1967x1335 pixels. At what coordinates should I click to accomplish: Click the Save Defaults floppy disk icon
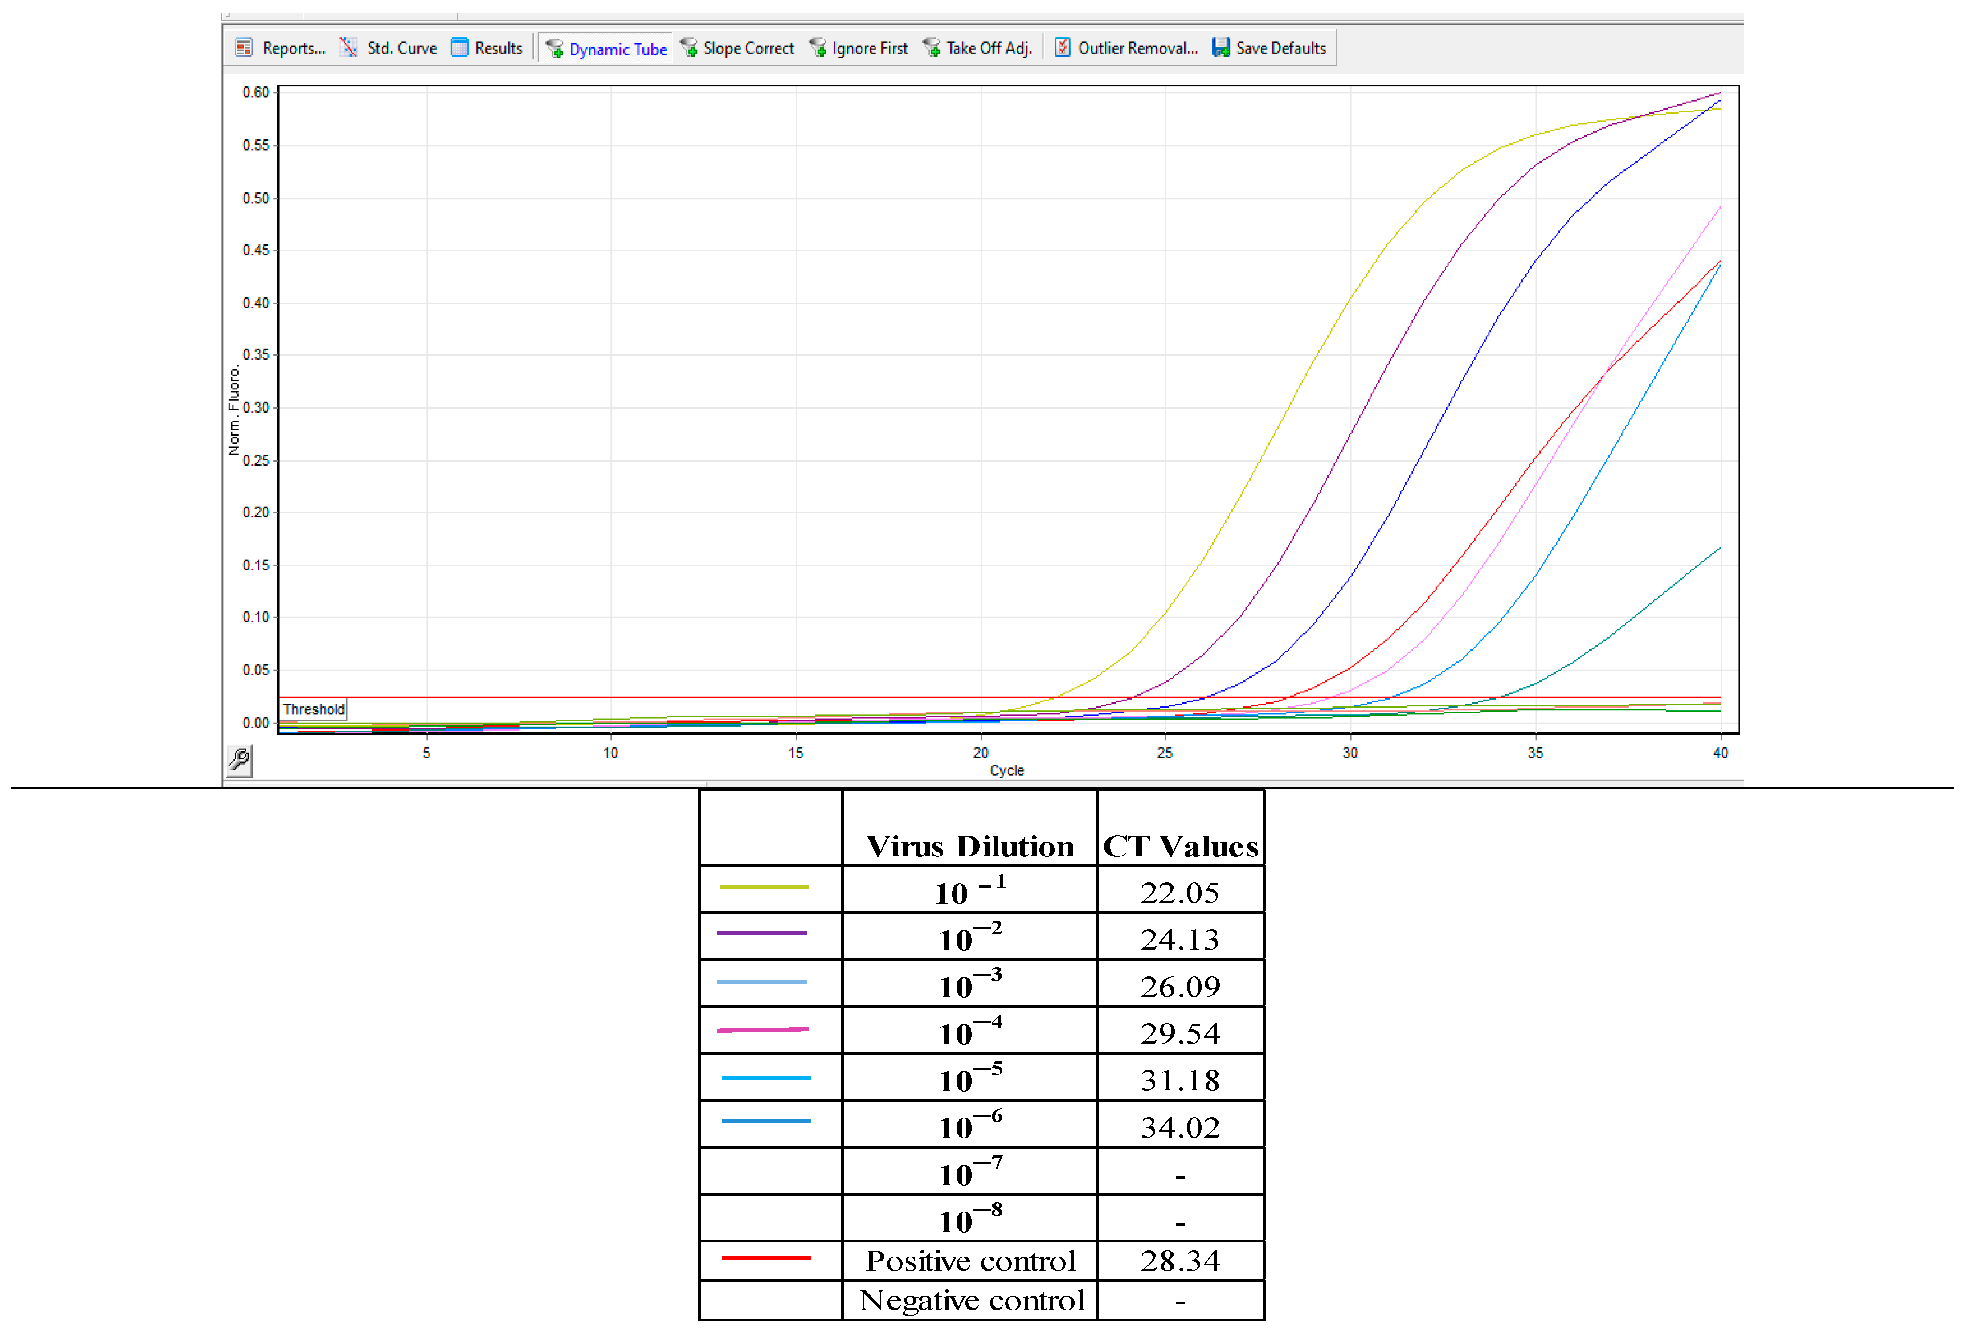point(1220,47)
